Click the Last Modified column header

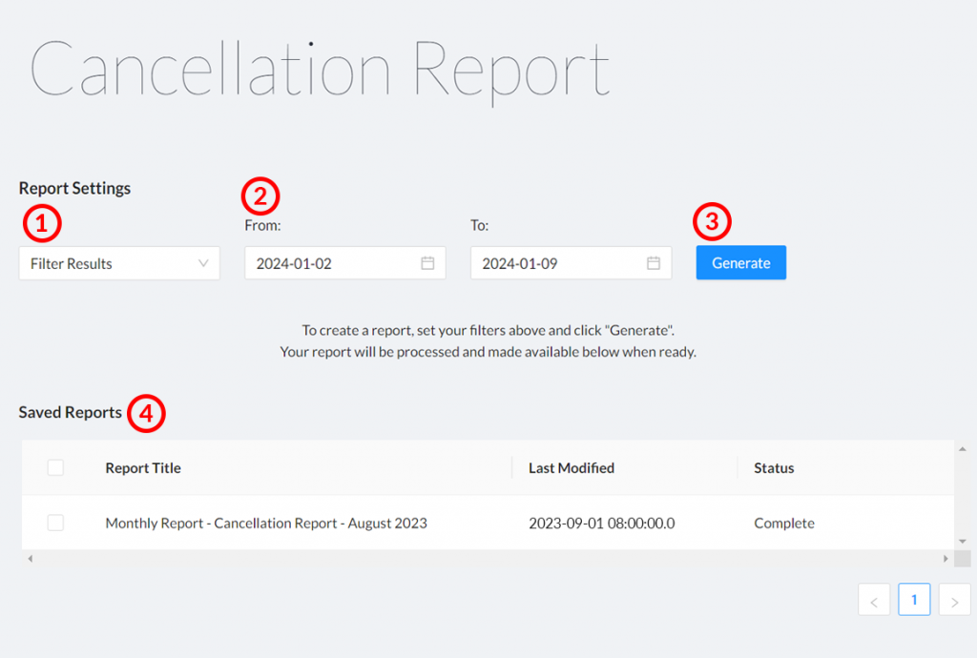pyautogui.click(x=571, y=467)
